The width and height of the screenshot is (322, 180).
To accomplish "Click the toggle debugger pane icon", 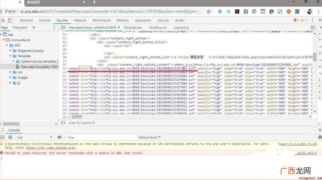I will coord(313,27).
